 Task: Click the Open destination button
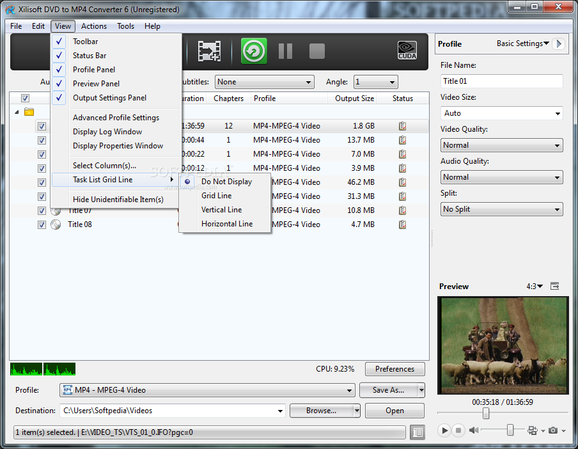click(x=394, y=411)
